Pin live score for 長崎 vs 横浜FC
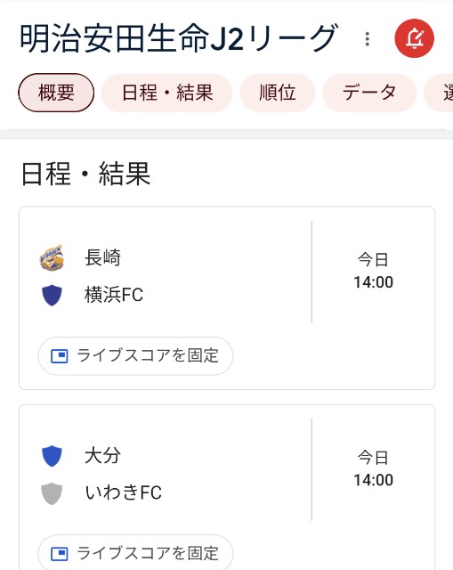This screenshot has height=570, width=453. [x=135, y=356]
